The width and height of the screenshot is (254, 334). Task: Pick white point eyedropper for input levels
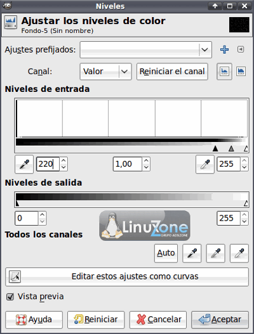point(205,164)
